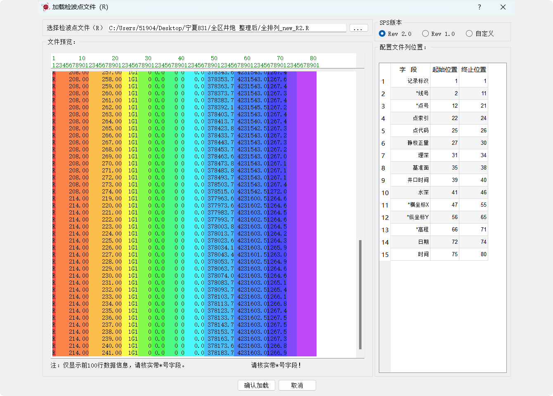Close the load receiver file dialog
Screen dimensions: 553x396
point(503,7)
